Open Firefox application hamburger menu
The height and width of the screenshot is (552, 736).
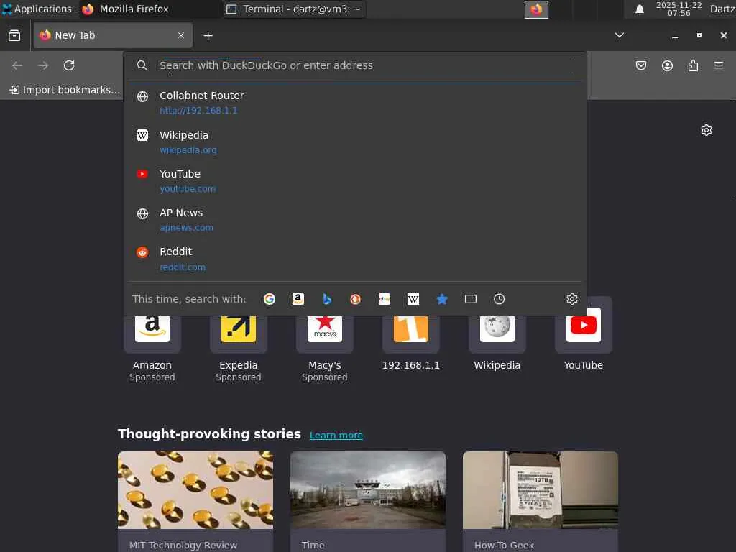[719, 65]
